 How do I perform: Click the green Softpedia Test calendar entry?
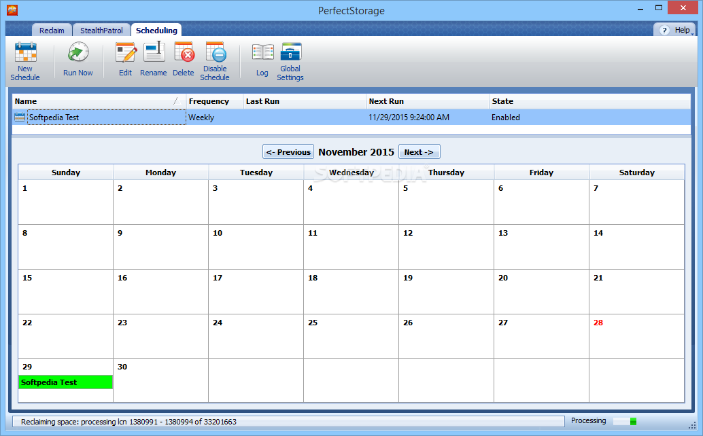click(65, 382)
